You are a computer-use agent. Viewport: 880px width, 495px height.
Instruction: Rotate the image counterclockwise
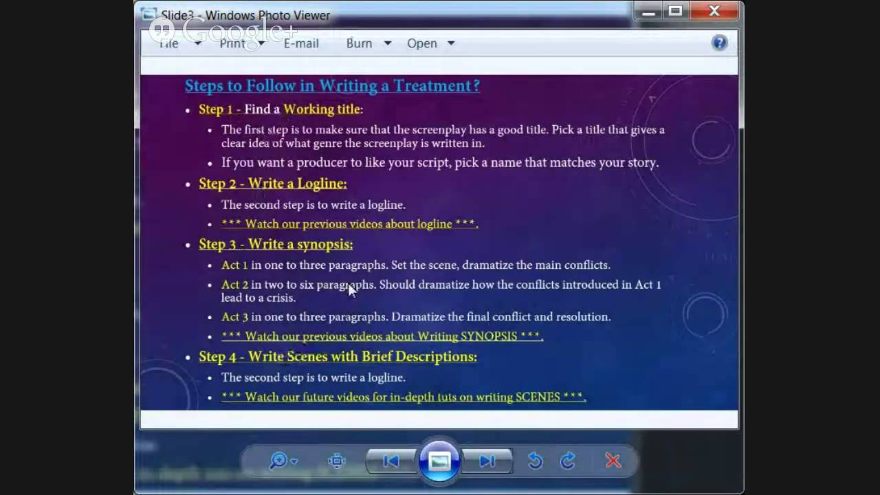536,461
